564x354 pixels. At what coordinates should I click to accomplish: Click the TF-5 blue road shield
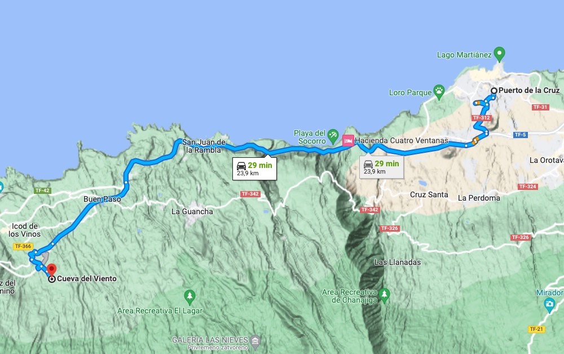520,135
